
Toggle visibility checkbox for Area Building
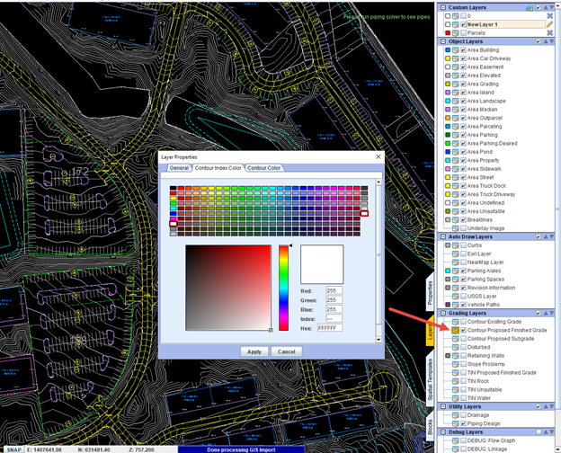click(463, 50)
